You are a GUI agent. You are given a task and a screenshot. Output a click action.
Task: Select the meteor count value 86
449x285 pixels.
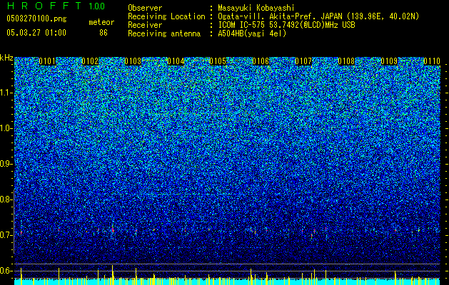[x=104, y=33]
